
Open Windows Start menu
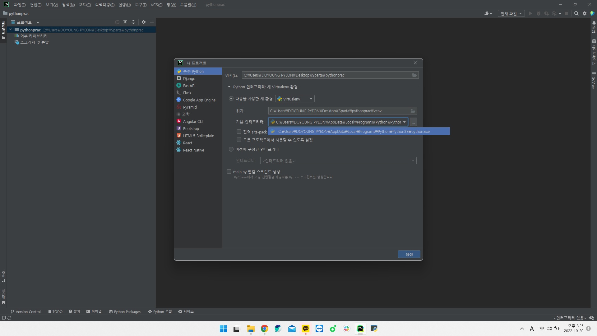click(x=224, y=329)
